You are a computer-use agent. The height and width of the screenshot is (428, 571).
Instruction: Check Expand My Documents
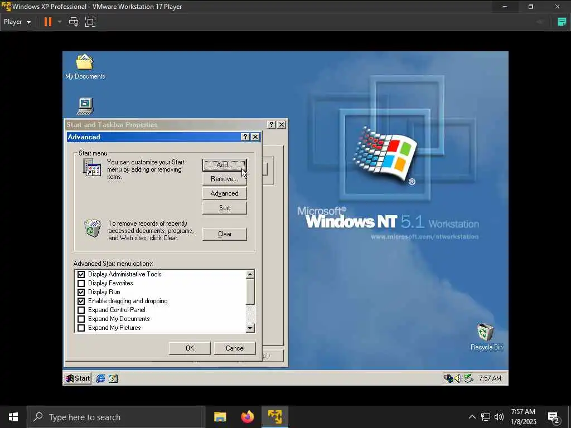[81, 319]
